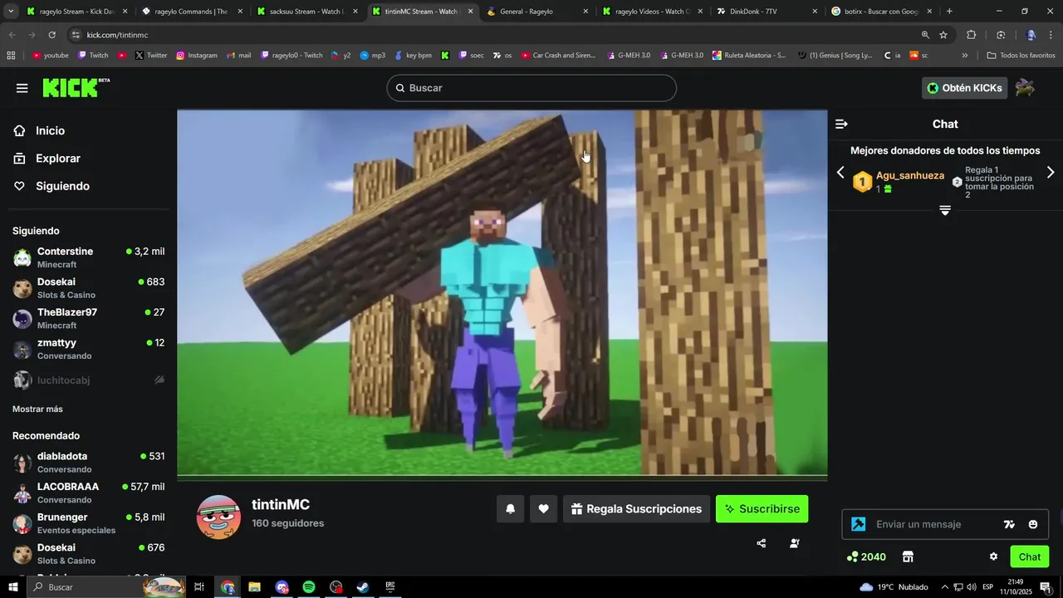Viewport: 1063px width, 598px height.
Task: Open TheBlazer97's channel
Action: pyautogui.click(x=88, y=318)
